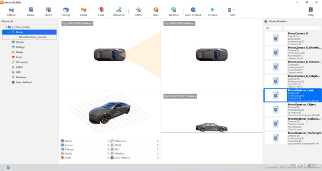Click the red indicator beside Vehicle header
This screenshot has height=171, width=322.
pos(12,21)
